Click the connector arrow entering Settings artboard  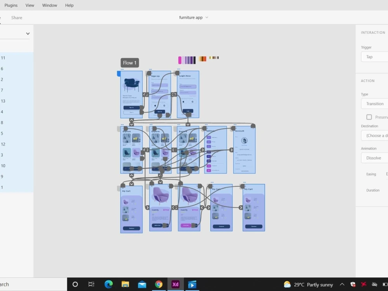pos(203,150)
